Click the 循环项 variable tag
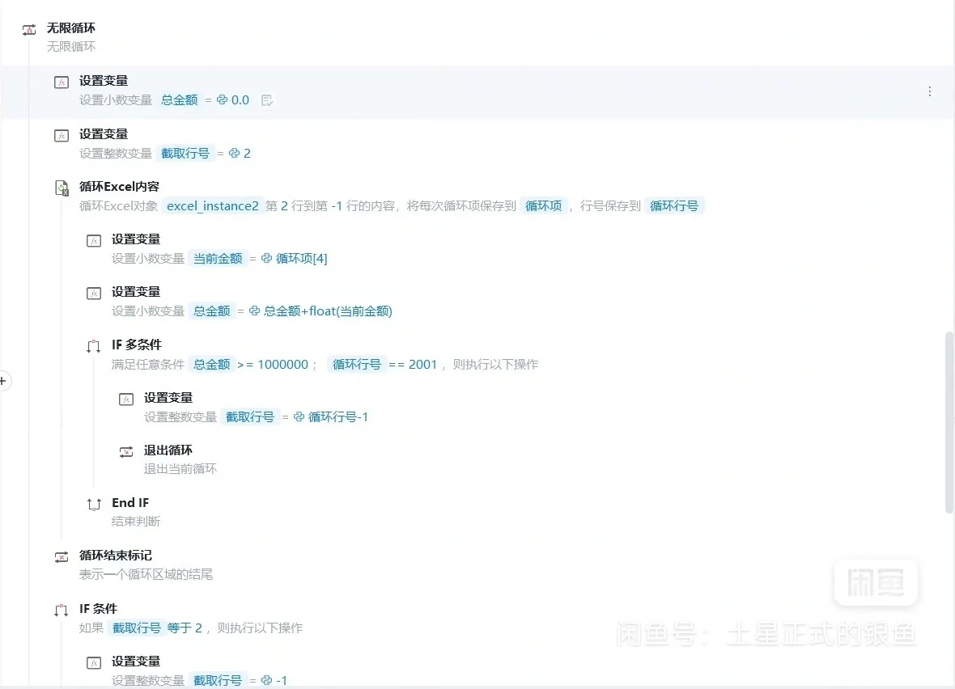The height and width of the screenshot is (689, 955). (x=543, y=205)
